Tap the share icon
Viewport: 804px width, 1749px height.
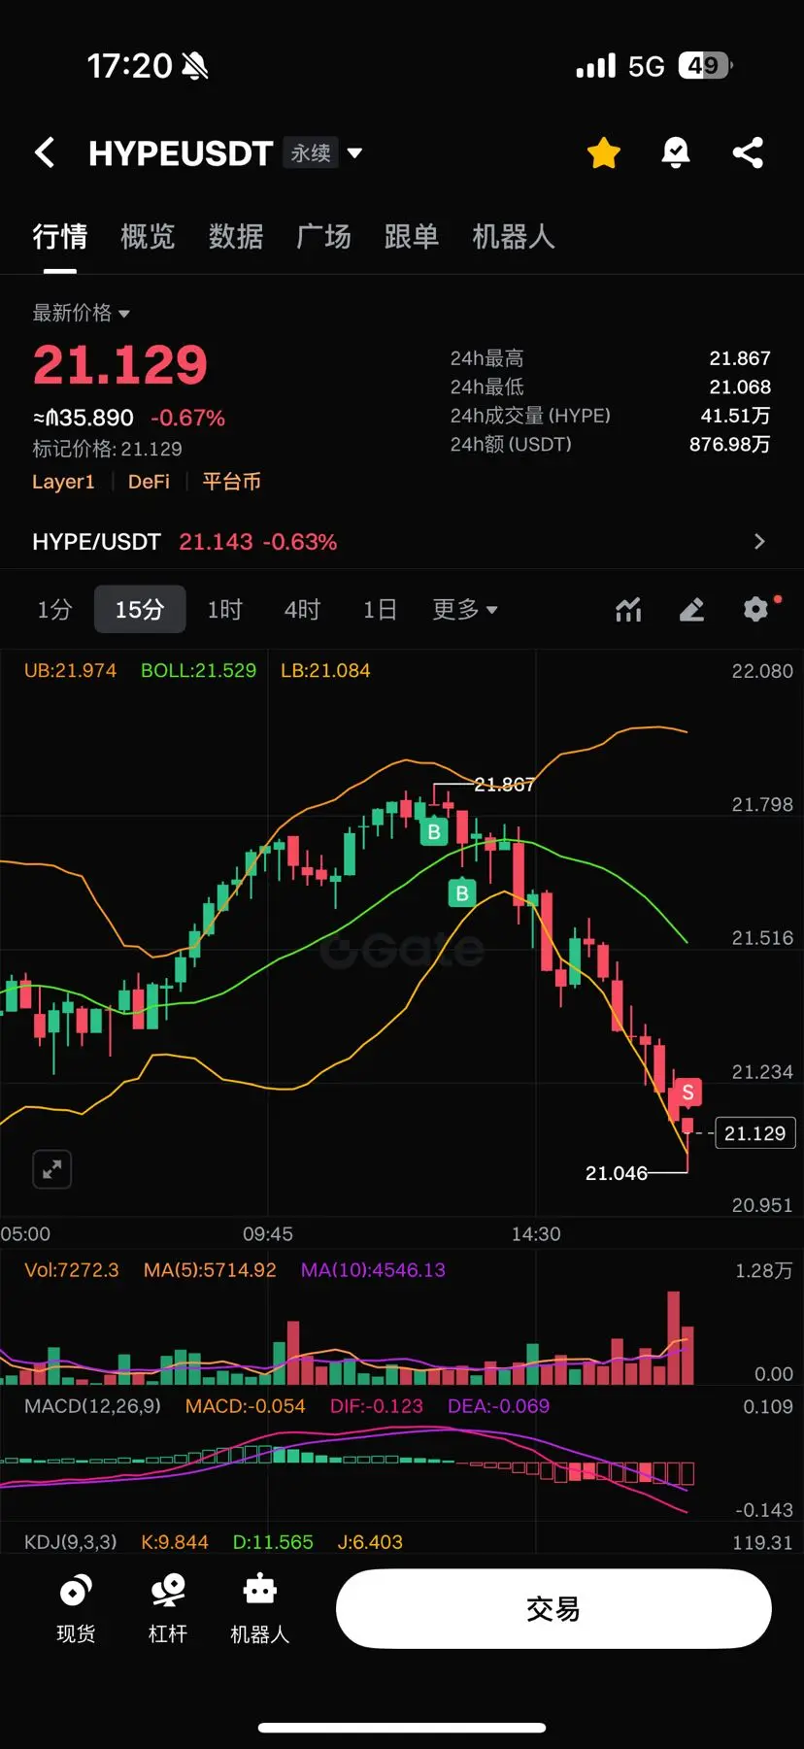point(748,152)
